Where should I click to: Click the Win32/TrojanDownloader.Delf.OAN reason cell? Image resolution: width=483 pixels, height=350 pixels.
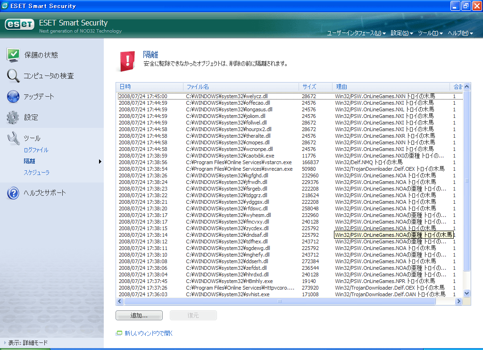(x=390, y=294)
